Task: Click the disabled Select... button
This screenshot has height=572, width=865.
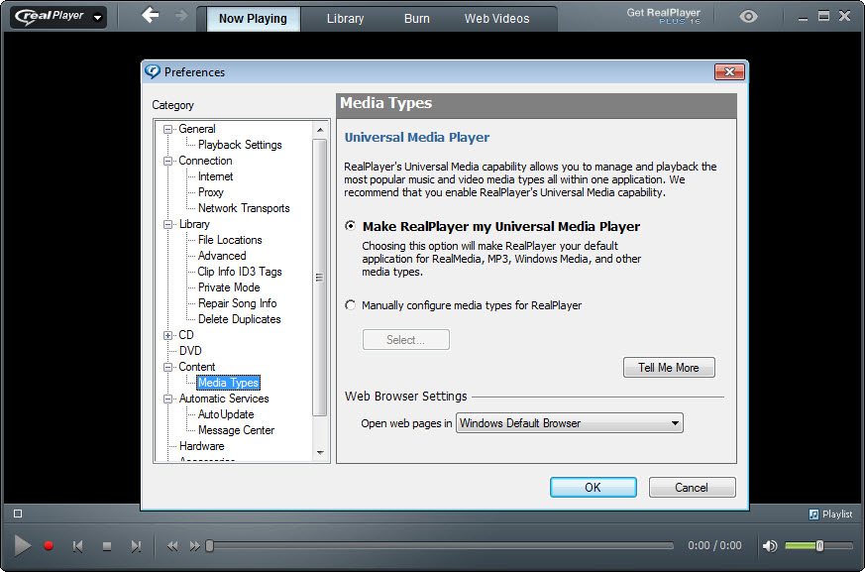Action: click(x=405, y=340)
